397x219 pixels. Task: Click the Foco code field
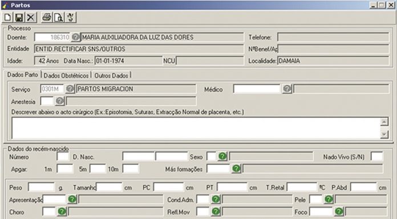[321, 212]
